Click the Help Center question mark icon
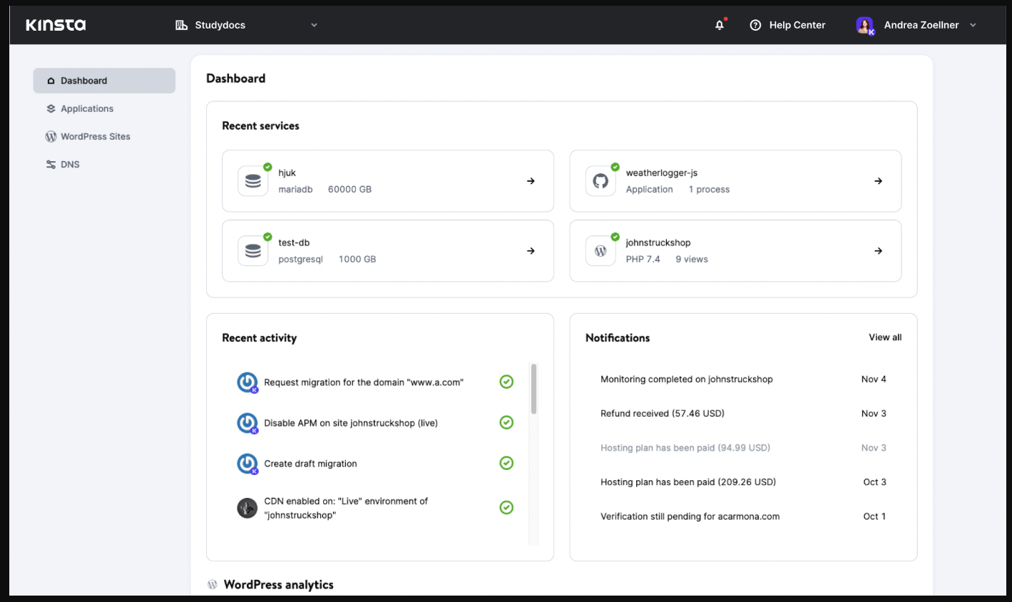 click(x=755, y=25)
